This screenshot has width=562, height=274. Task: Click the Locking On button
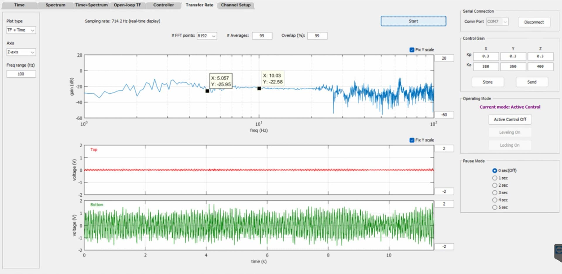[x=510, y=145]
